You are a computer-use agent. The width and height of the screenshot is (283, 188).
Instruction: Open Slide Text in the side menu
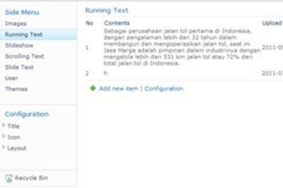click(19, 67)
